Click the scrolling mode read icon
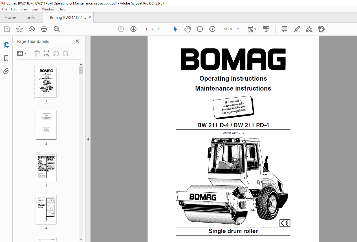Screen dimensions: 357x242 coord(266,29)
